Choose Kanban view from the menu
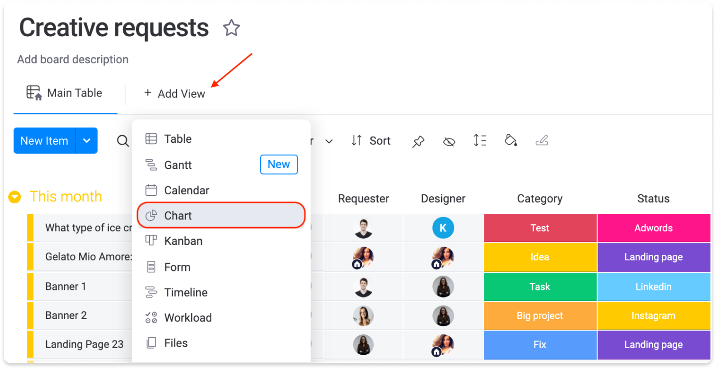716x369 pixels. pyautogui.click(x=183, y=241)
